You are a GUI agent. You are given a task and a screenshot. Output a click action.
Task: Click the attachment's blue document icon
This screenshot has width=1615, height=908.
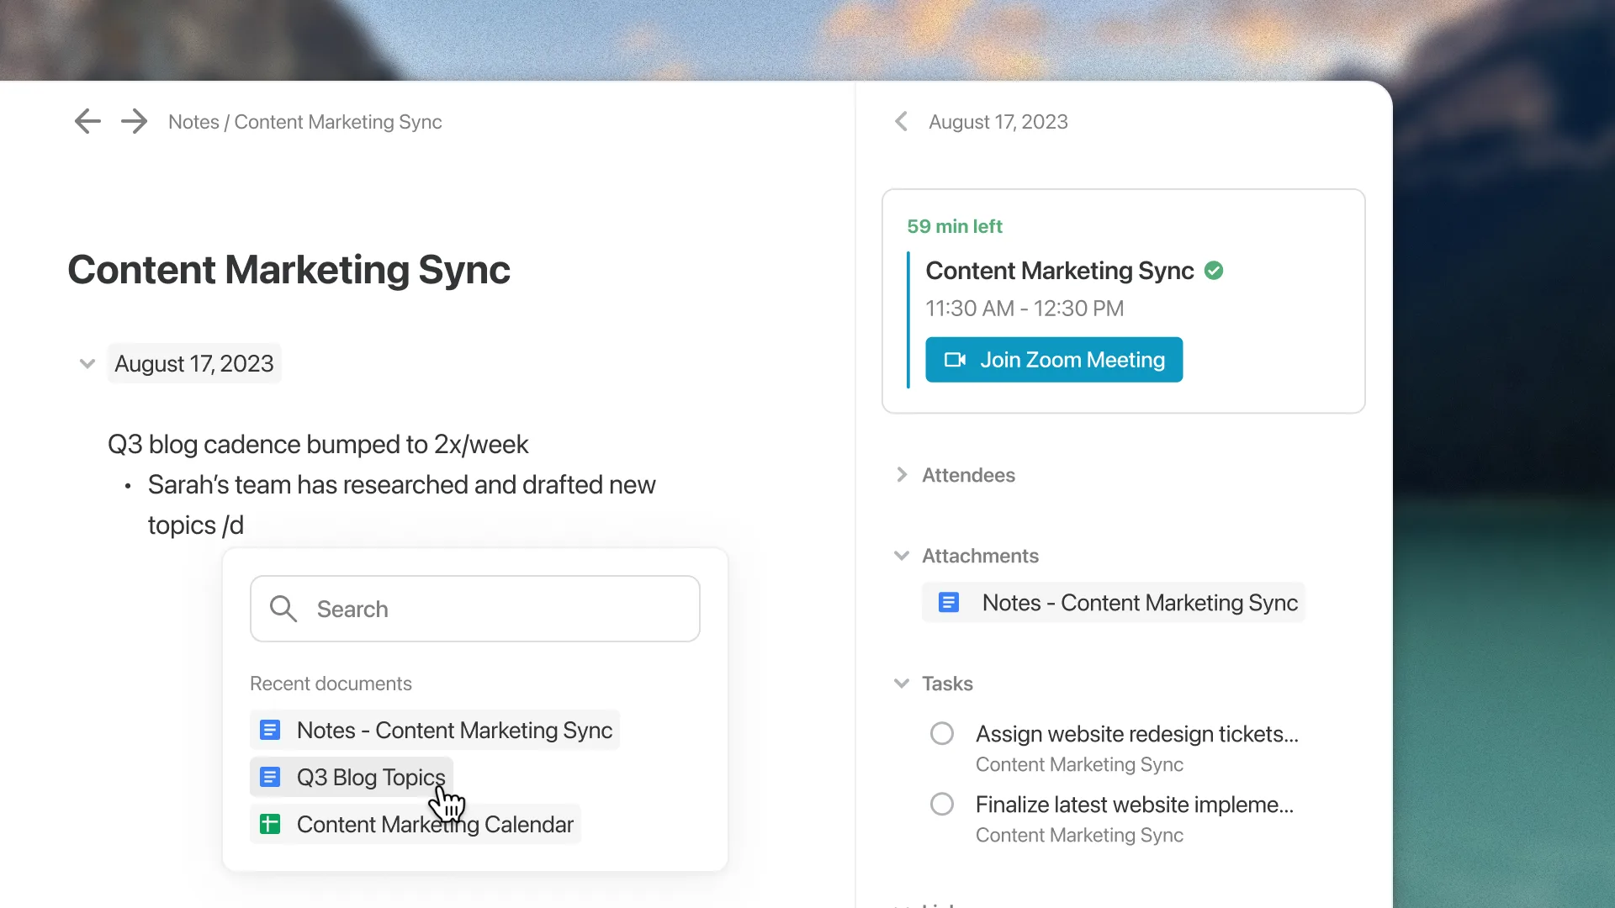pyautogui.click(x=949, y=603)
